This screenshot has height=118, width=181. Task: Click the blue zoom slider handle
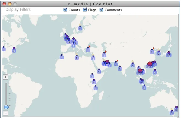tap(7, 107)
